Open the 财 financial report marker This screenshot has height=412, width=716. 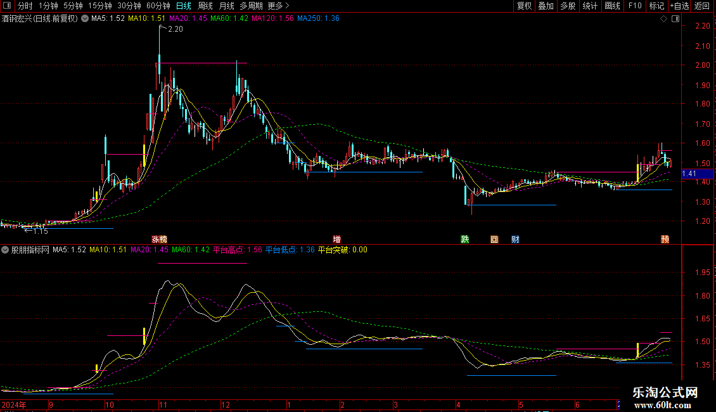515,240
